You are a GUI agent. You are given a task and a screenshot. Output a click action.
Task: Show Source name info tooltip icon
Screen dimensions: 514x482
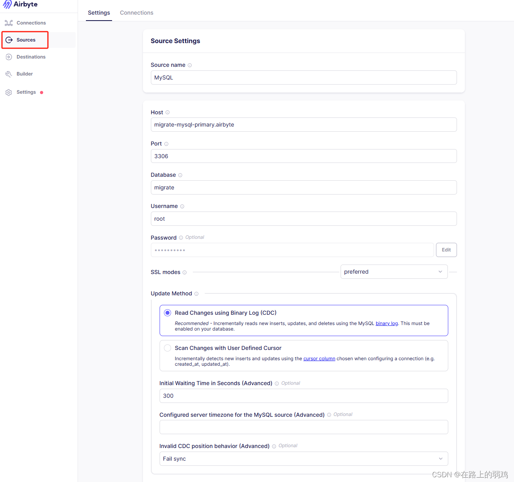tap(190, 65)
